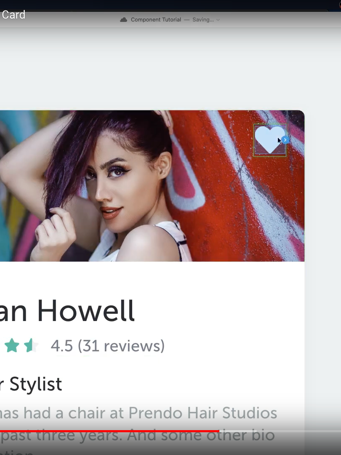The image size is (341, 455).
Task: Select the Prendo Hair Studios bio paragraph
Action: click(x=138, y=429)
